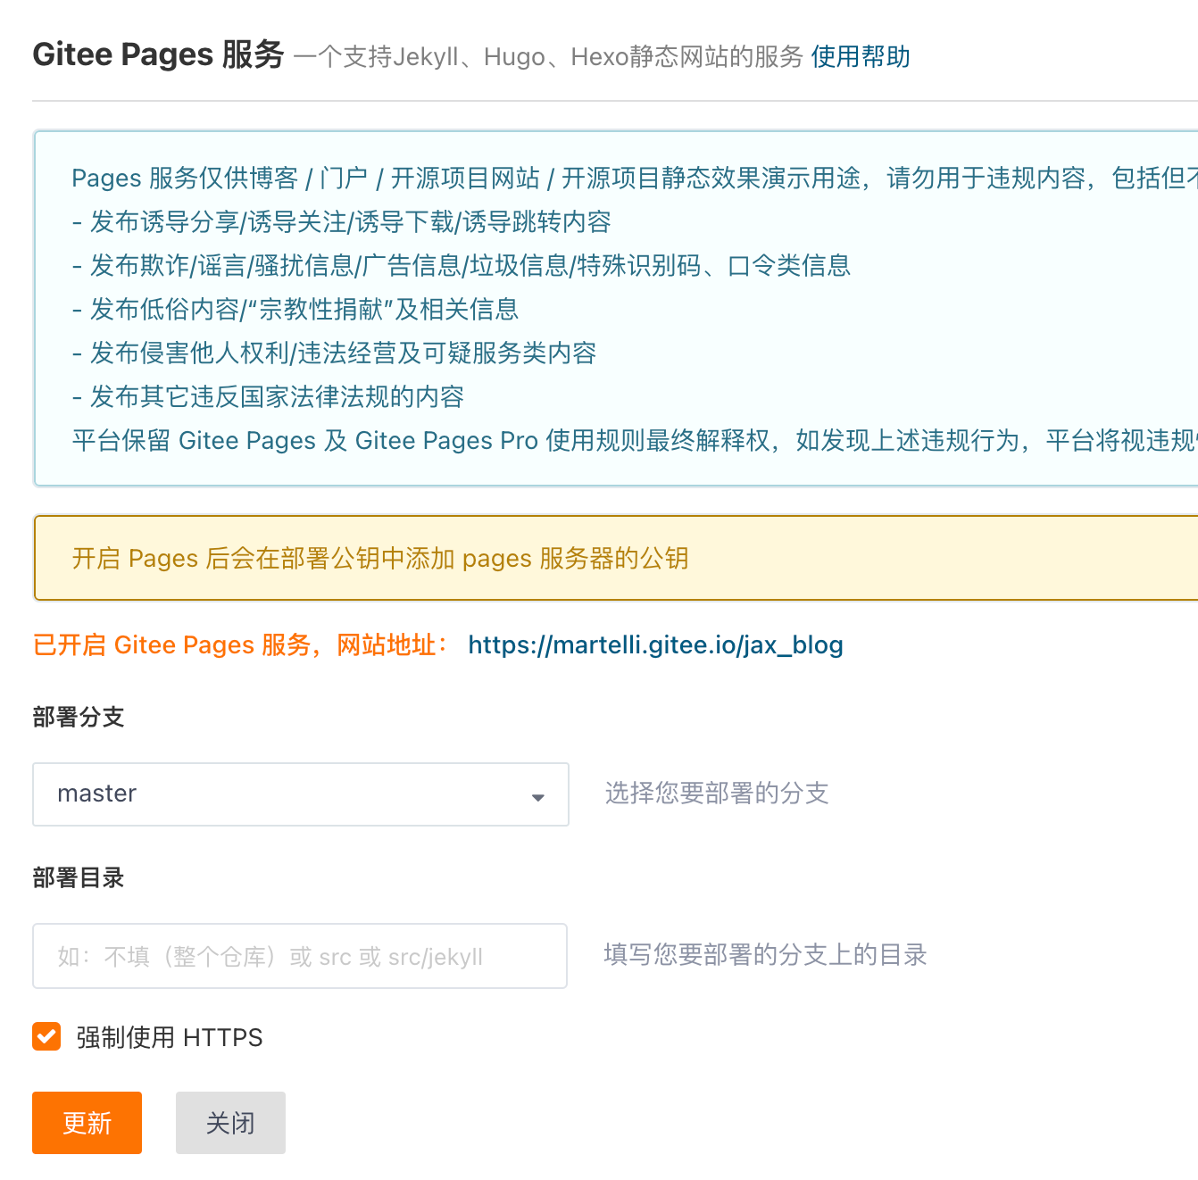The width and height of the screenshot is (1198, 1180).
Task: Open the martelli.gitee.io/jax_blog site URL
Action: click(x=655, y=644)
